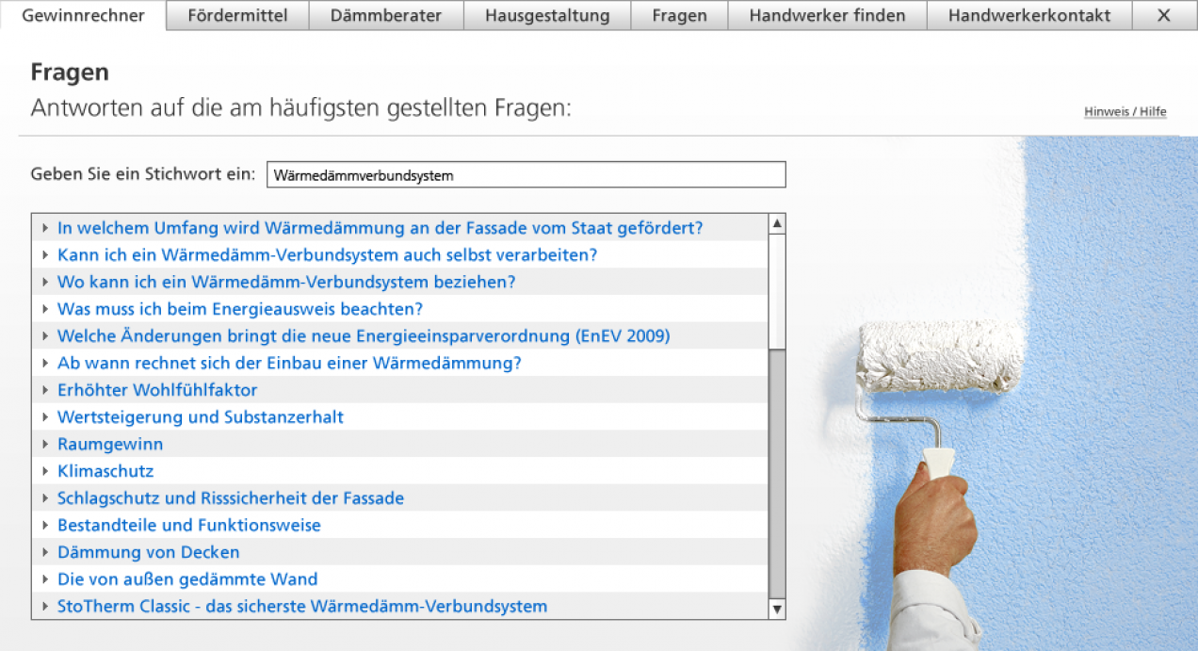
Task: Open the Bestandteile und Funktionsweise entry
Action: point(188,525)
